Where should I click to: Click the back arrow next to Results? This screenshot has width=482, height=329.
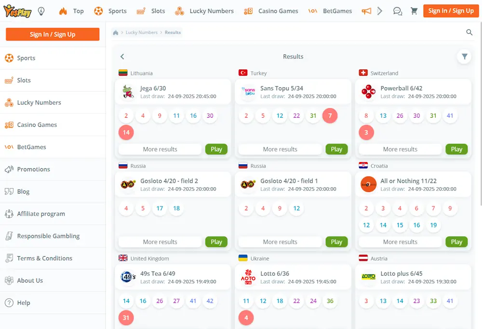click(x=122, y=56)
